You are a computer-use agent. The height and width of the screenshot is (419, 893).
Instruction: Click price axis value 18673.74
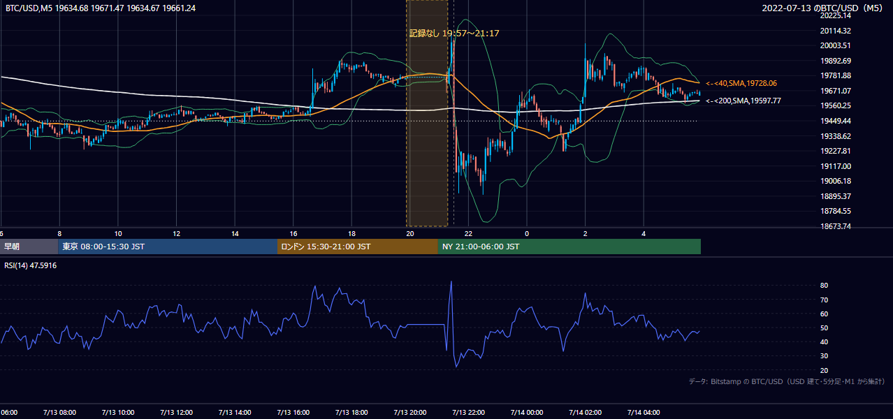[x=836, y=226]
